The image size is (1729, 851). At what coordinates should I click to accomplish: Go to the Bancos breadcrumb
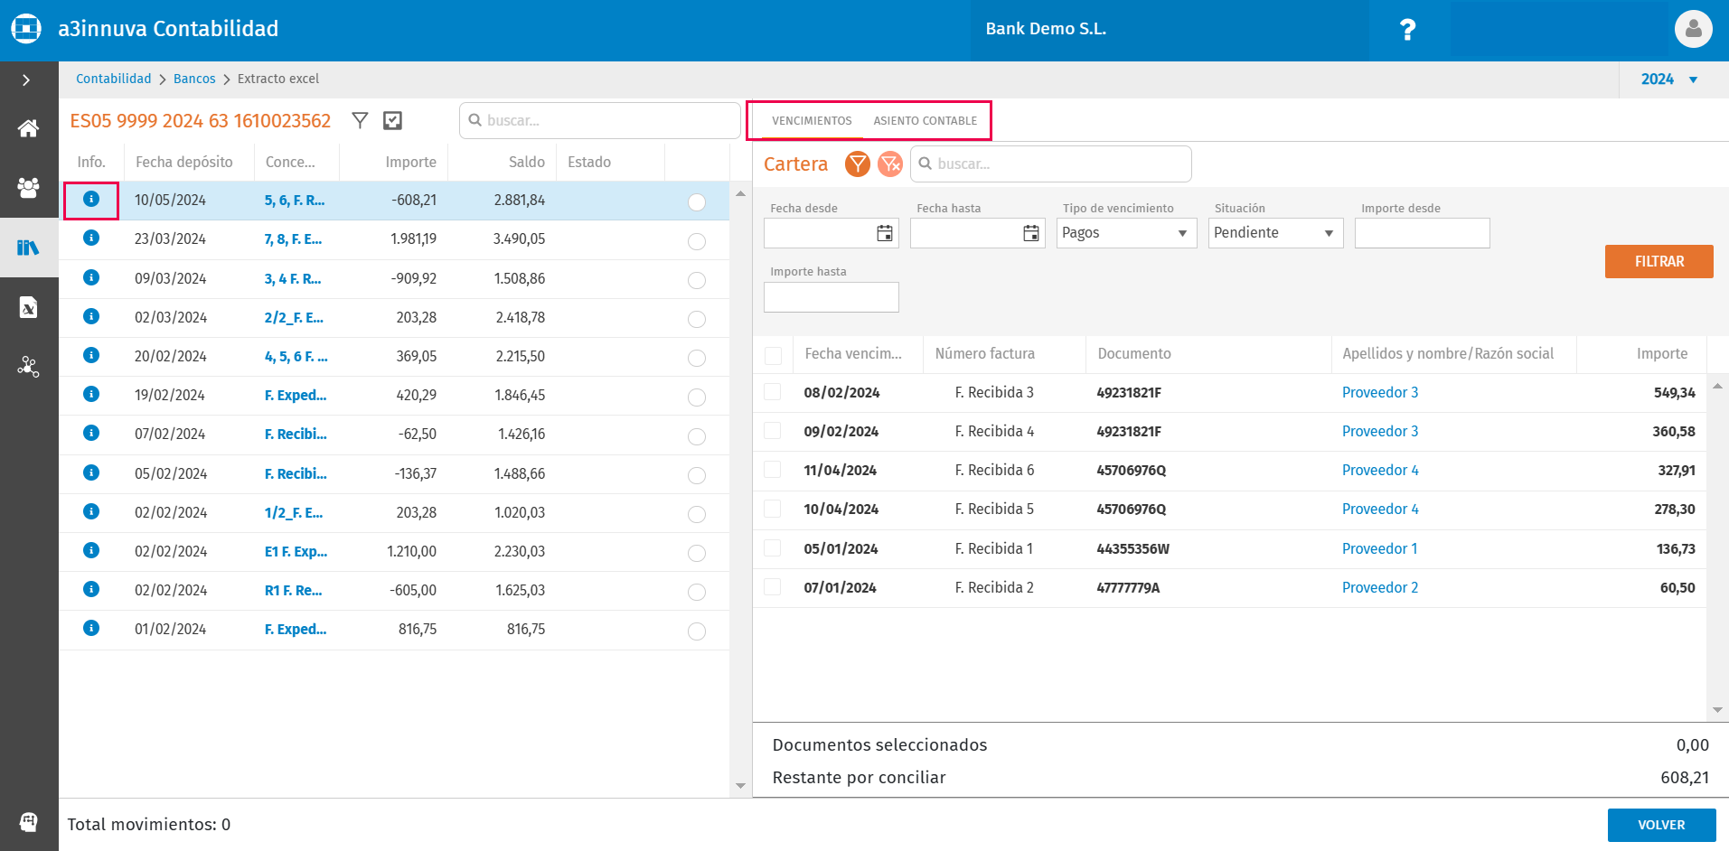pos(194,79)
